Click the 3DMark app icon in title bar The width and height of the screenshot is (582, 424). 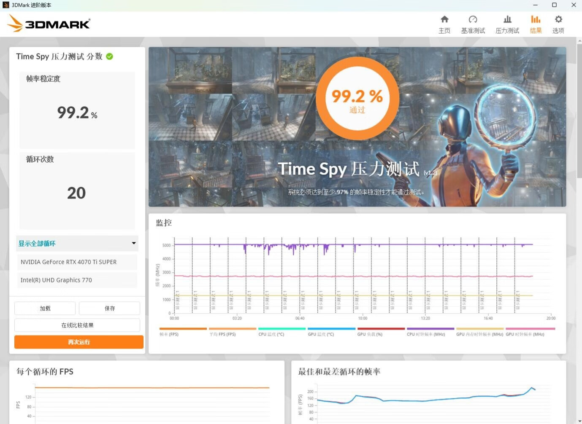pos(6,5)
